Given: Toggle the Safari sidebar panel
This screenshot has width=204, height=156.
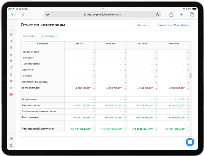Looking at the screenshot, I should [13, 15].
